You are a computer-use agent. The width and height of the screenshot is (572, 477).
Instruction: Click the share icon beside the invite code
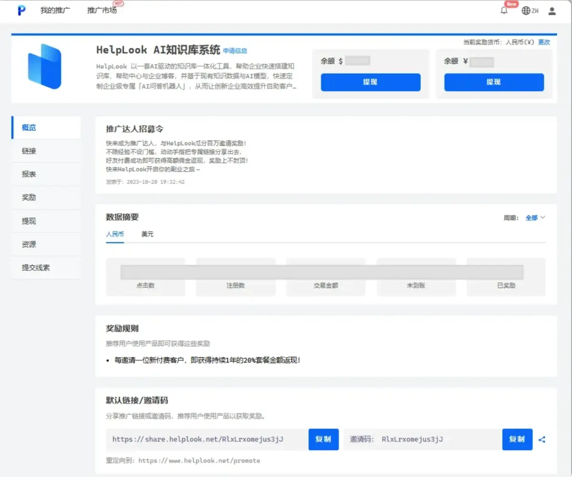pyautogui.click(x=542, y=439)
